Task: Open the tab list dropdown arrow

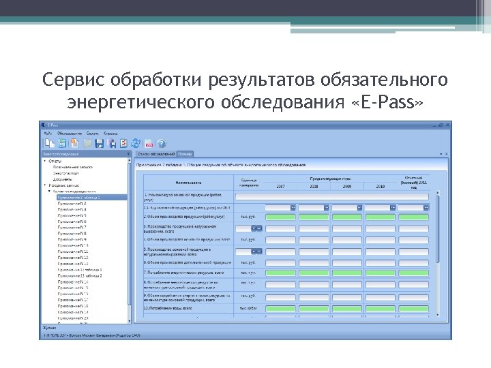Action: coord(441,154)
